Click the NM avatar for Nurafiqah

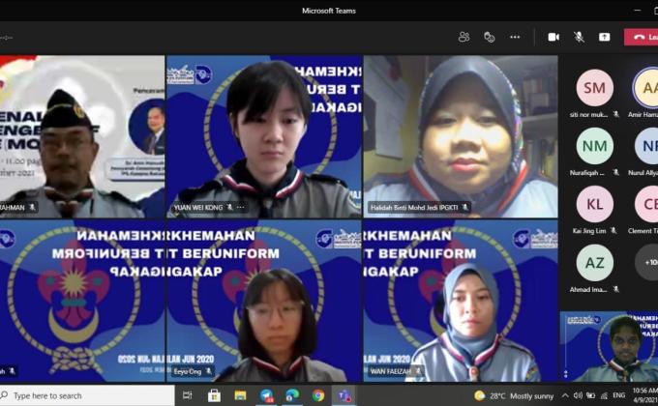click(x=595, y=146)
